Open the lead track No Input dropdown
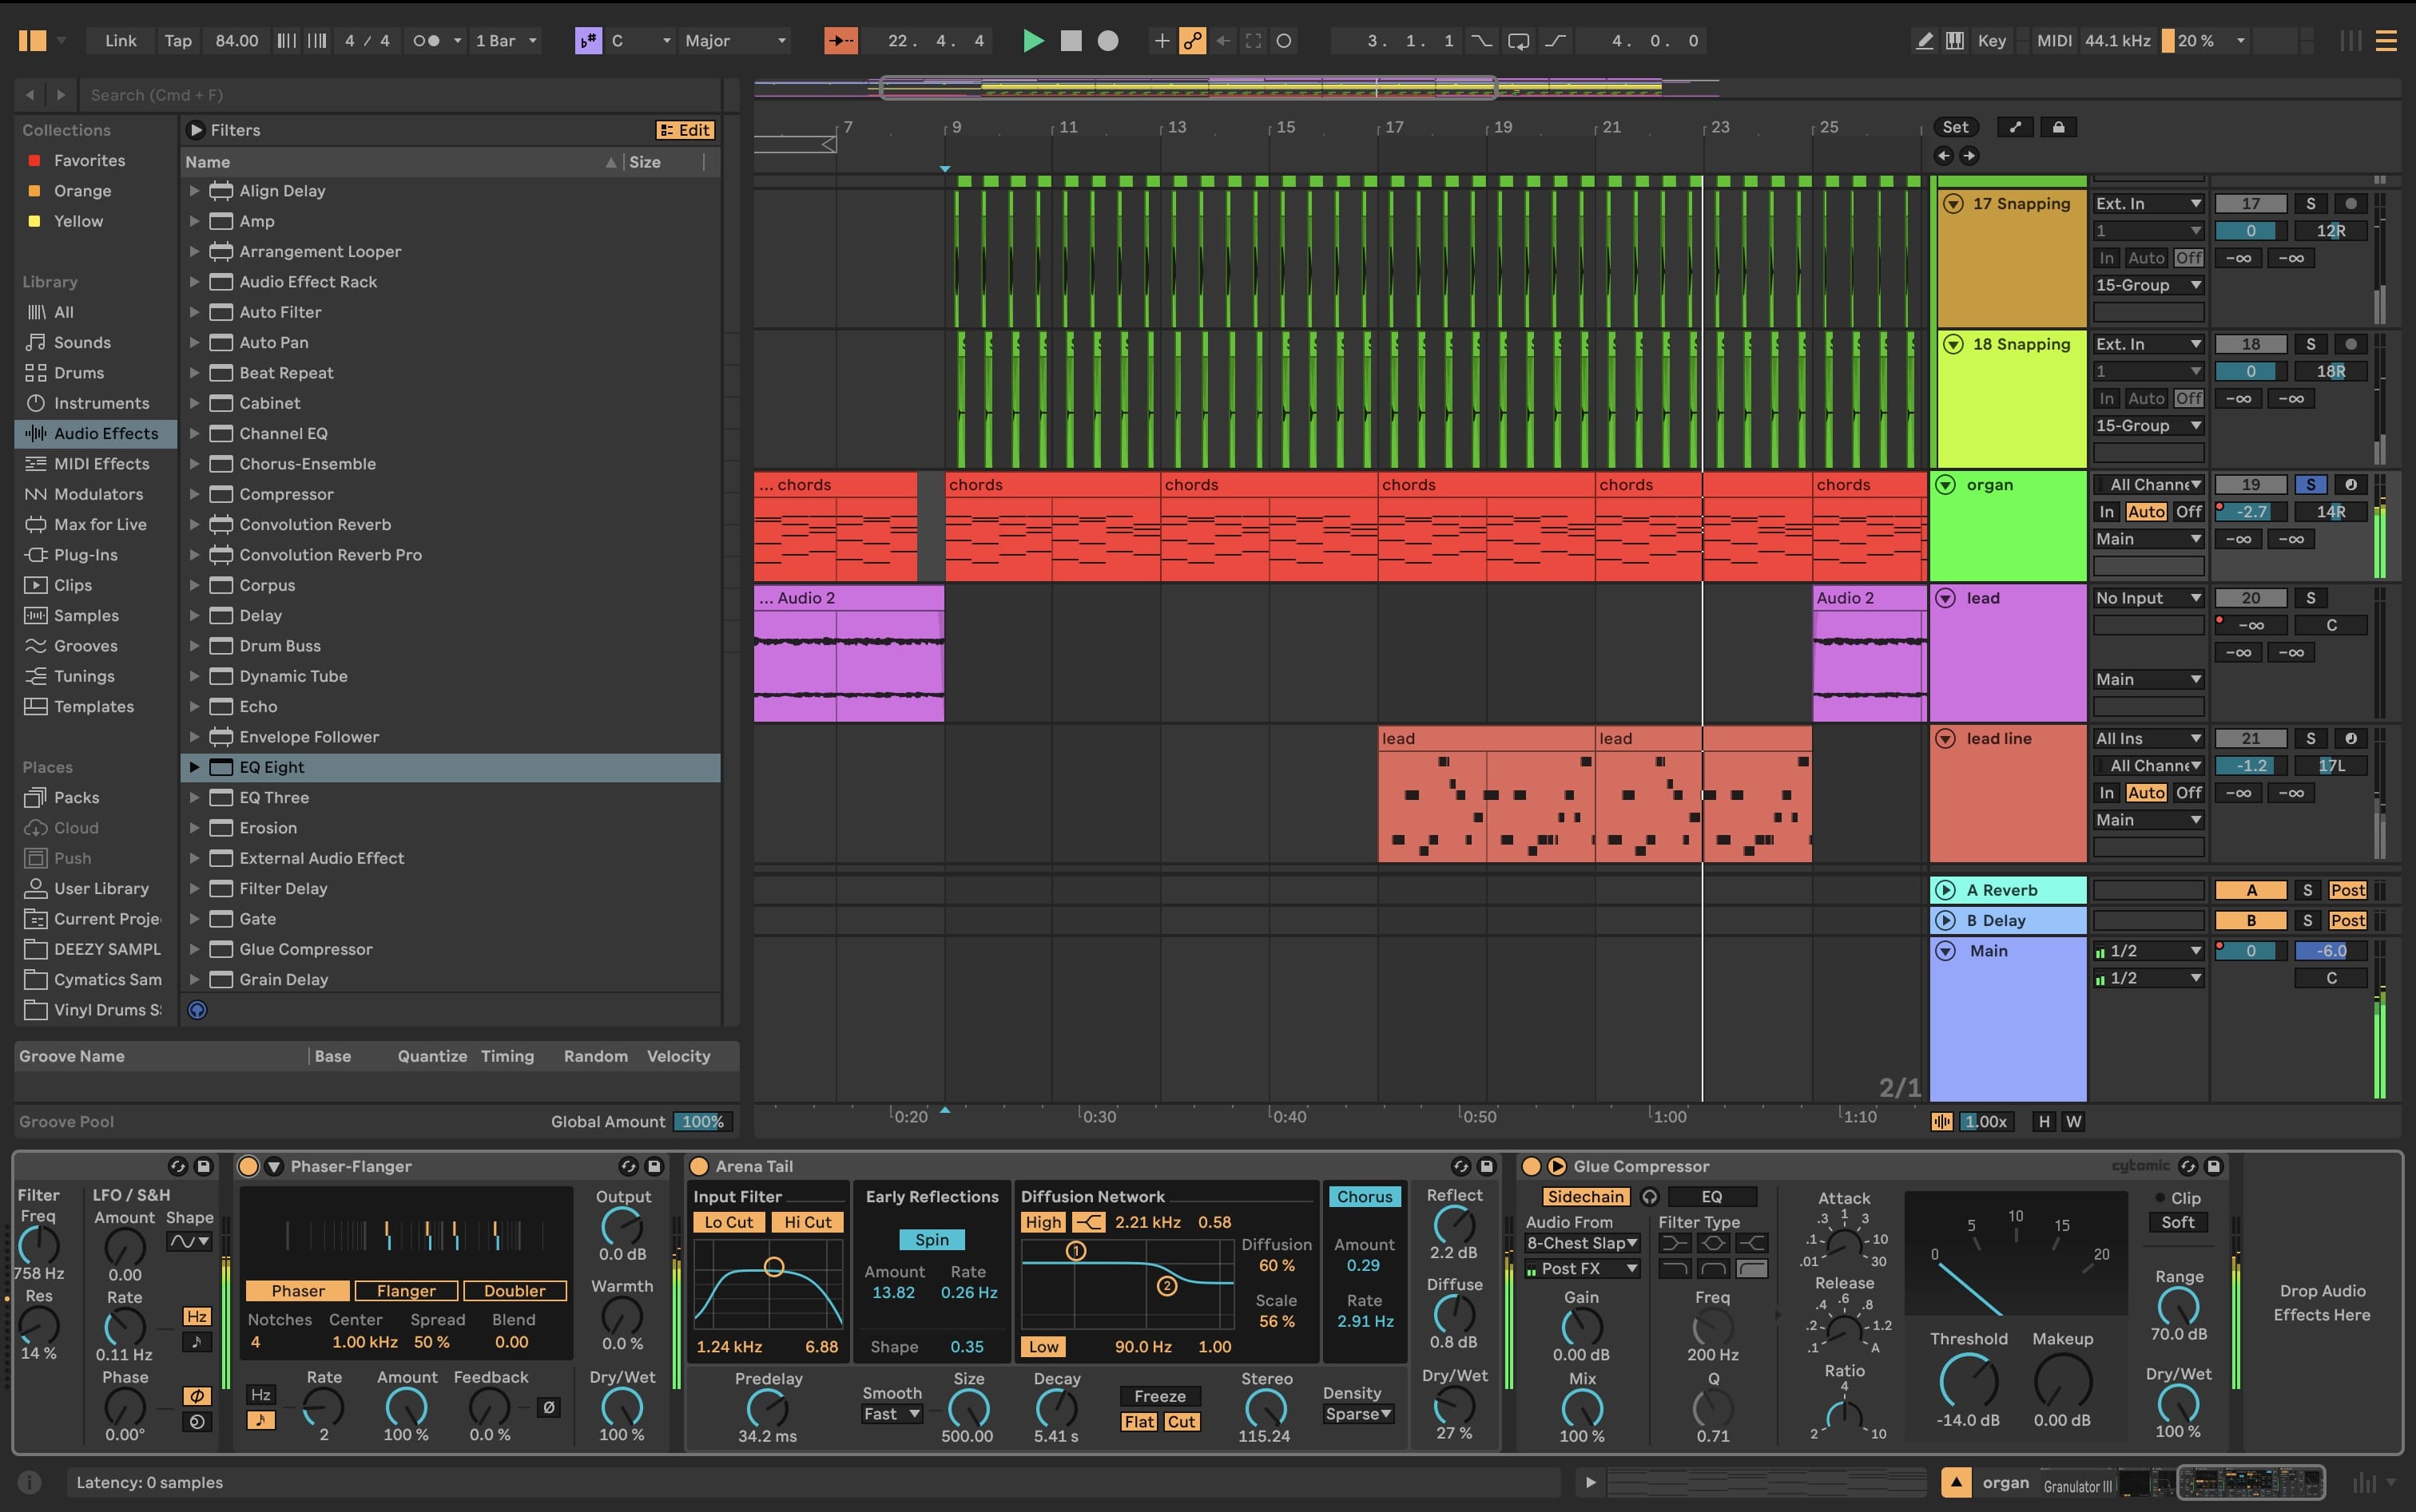Screen dimensions: 2416x1512 2149,598
